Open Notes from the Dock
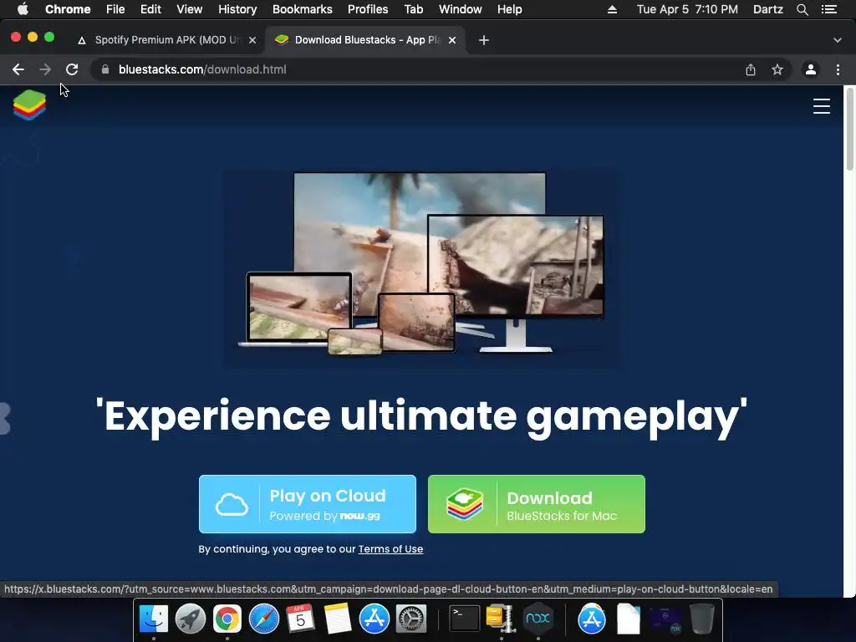 tap(338, 619)
